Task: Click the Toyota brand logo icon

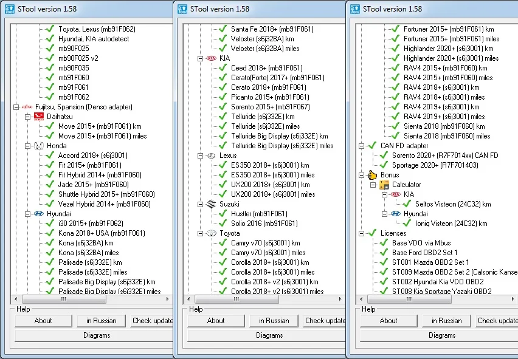Action: 212,233
